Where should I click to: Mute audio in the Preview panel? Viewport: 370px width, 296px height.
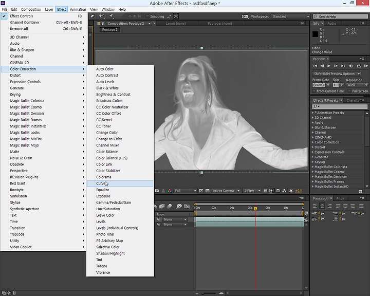click(351, 66)
